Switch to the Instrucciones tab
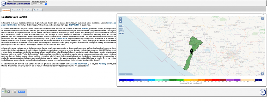 coord(28,10)
